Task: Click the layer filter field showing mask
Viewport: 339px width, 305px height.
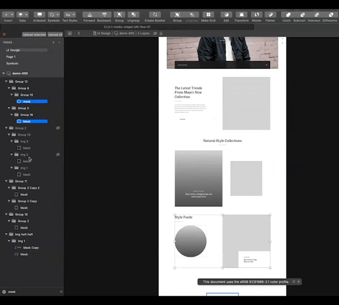Action: [31, 292]
